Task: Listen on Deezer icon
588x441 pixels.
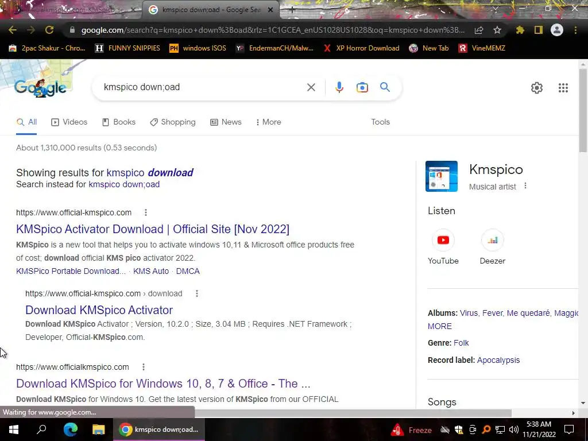Action: [492, 240]
